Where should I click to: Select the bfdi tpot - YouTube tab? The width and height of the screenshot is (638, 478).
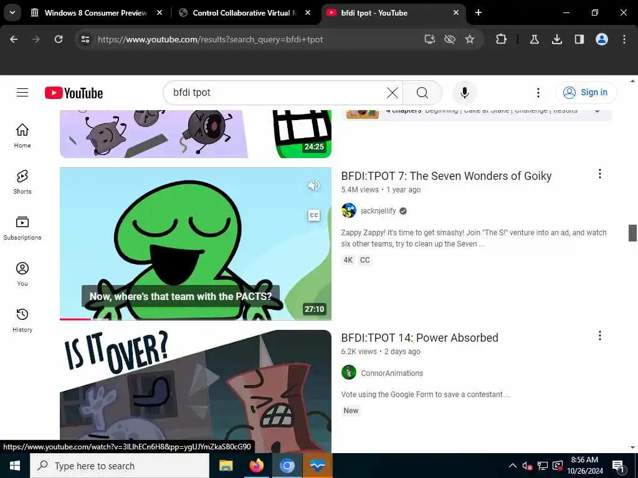(393, 12)
